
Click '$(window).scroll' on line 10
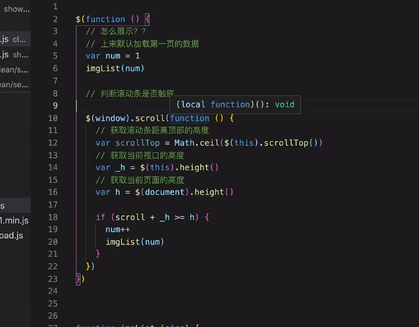click(x=125, y=118)
